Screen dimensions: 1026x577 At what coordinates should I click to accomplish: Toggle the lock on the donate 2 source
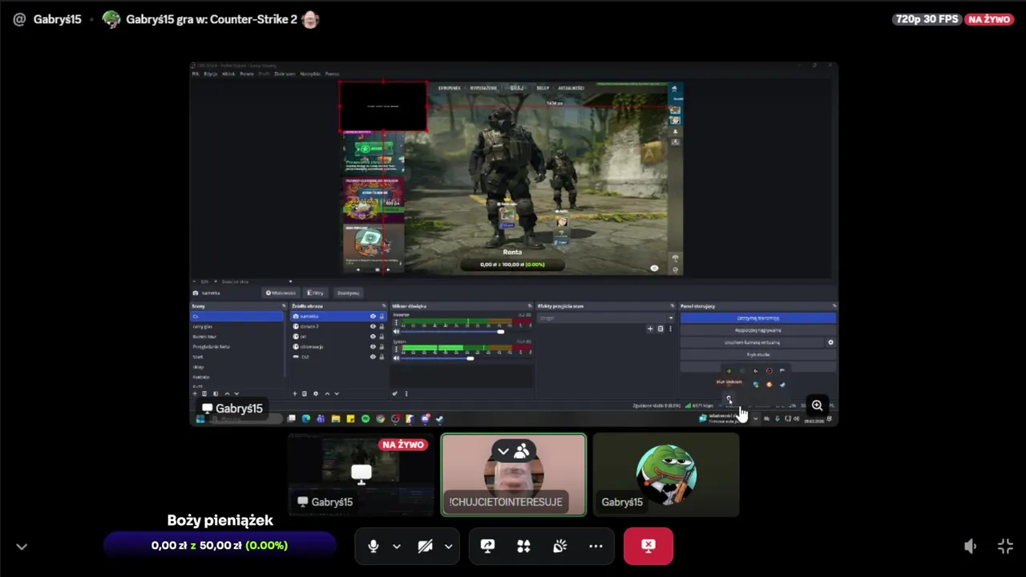382,326
